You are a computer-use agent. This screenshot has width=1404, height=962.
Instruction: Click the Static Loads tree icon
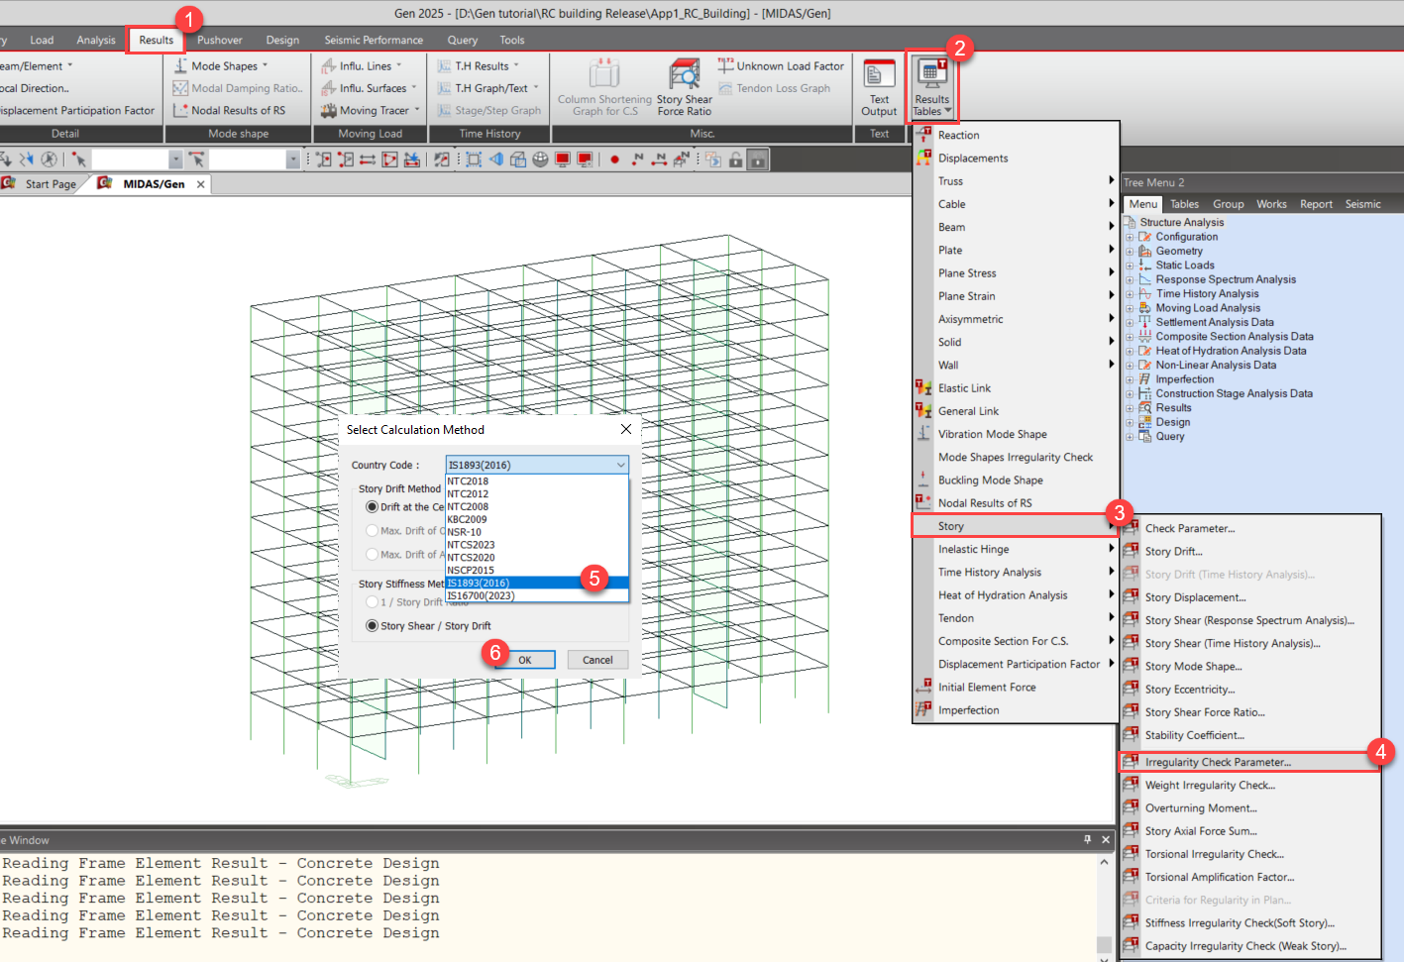pos(1145,265)
